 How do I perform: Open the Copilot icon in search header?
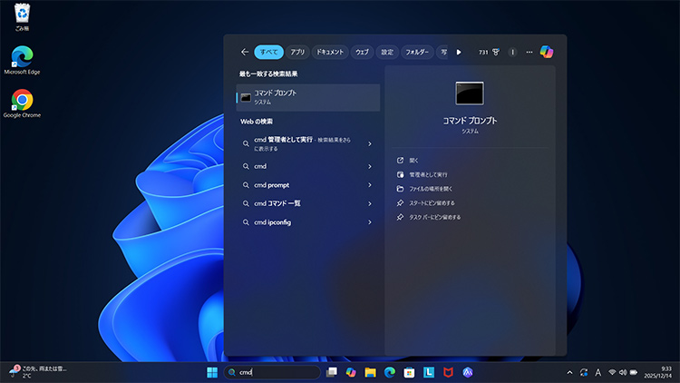(x=546, y=52)
